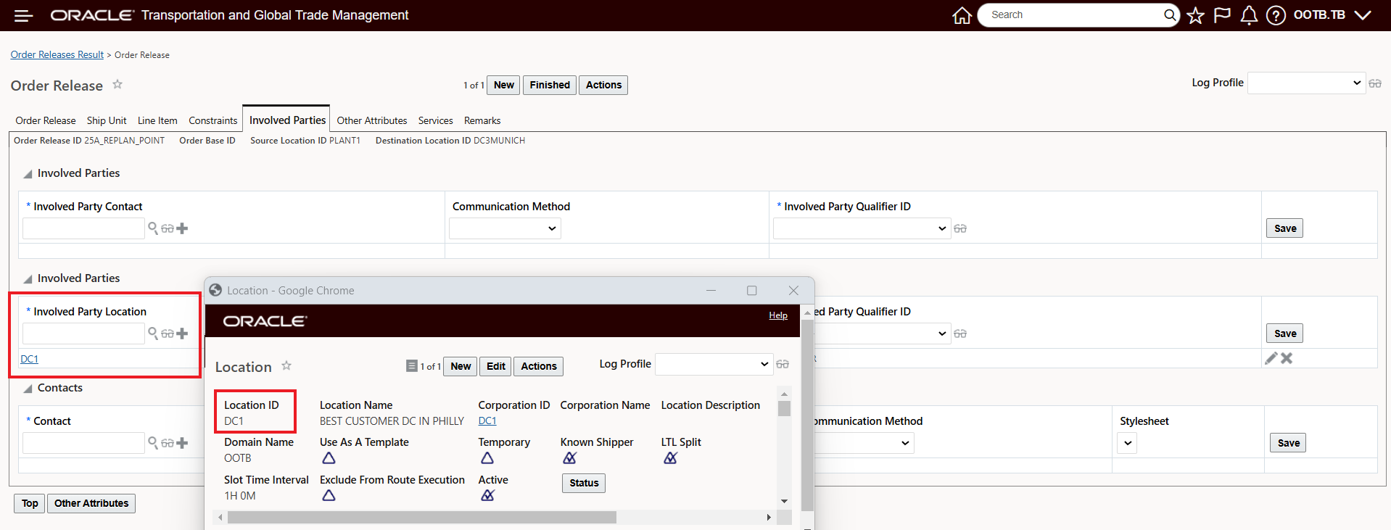Open DC1 involved party location link
Screen dimensions: 1391x530
pyautogui.click(x=29, y=359)
